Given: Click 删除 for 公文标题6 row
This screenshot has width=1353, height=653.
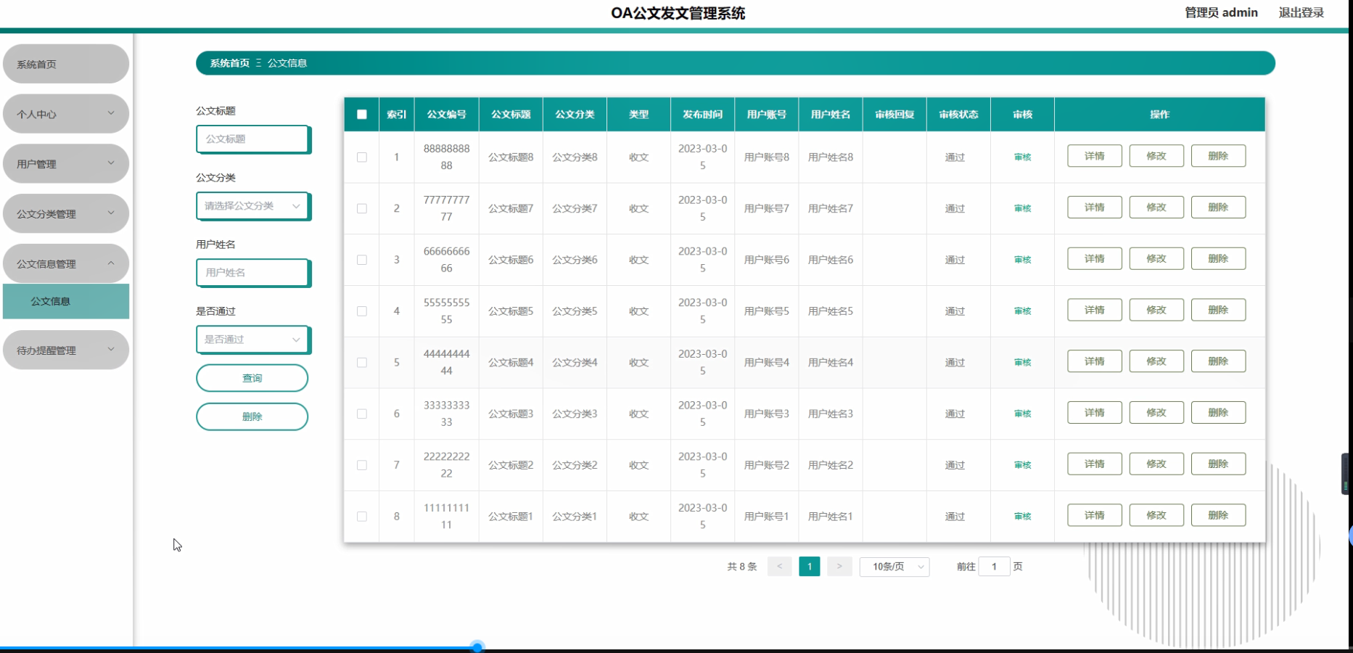Looking at the screenshot, I should 1219,259.
